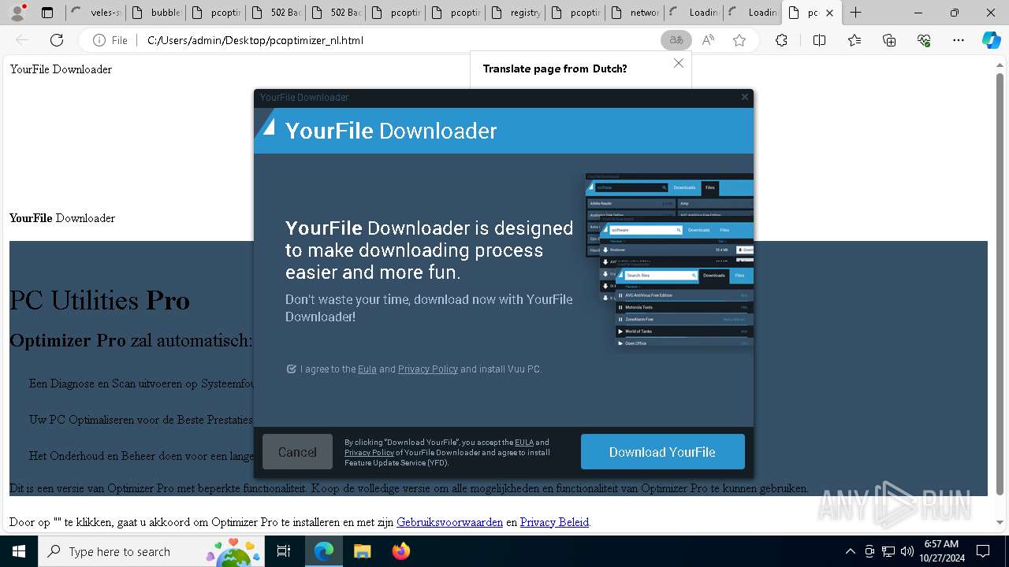The width and height of the screenshot is (1009, 567).
Task: Open Task View on the taskbar
Action: pyautogui.click(x=284, y=551)
